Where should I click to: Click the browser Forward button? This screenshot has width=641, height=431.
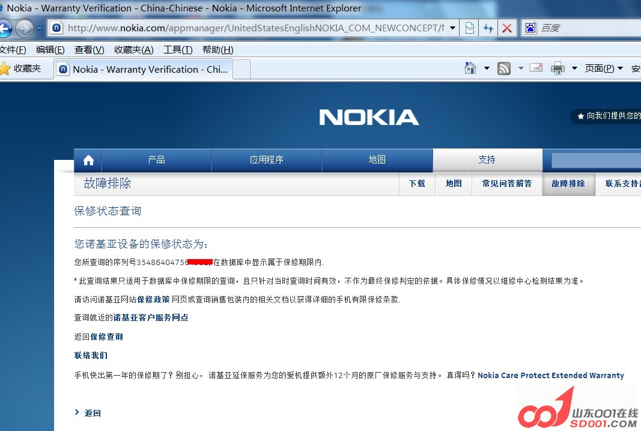[24, 28]
